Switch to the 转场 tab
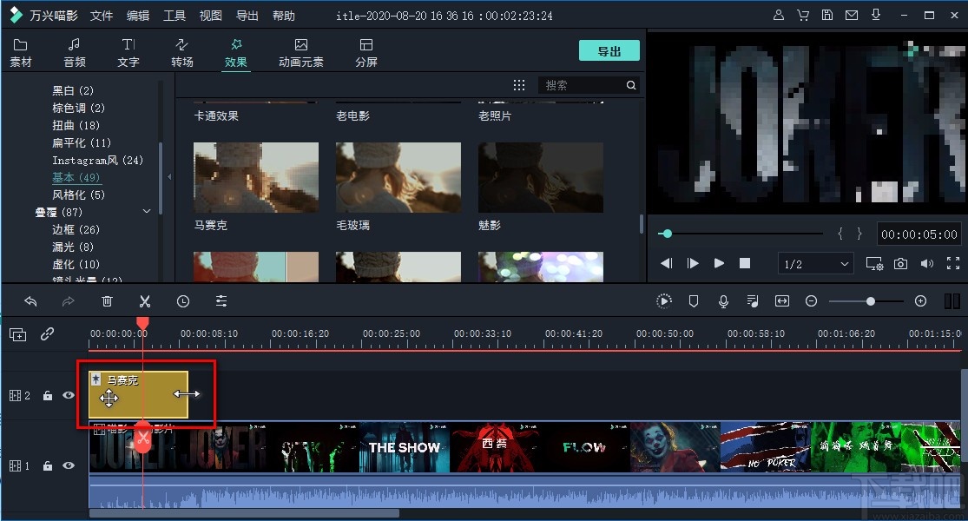 182,50
